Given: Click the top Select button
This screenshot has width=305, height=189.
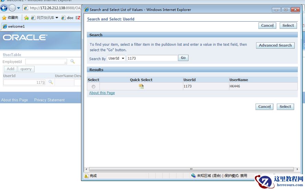Looking at the screenshot, I should (288, 25).
